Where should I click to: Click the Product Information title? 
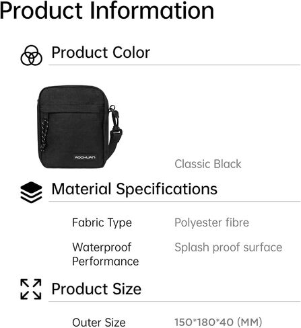point(107,11)
